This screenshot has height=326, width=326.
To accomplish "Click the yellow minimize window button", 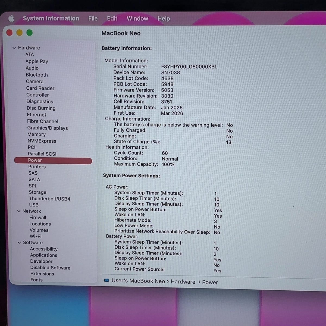I will point(19,33).
